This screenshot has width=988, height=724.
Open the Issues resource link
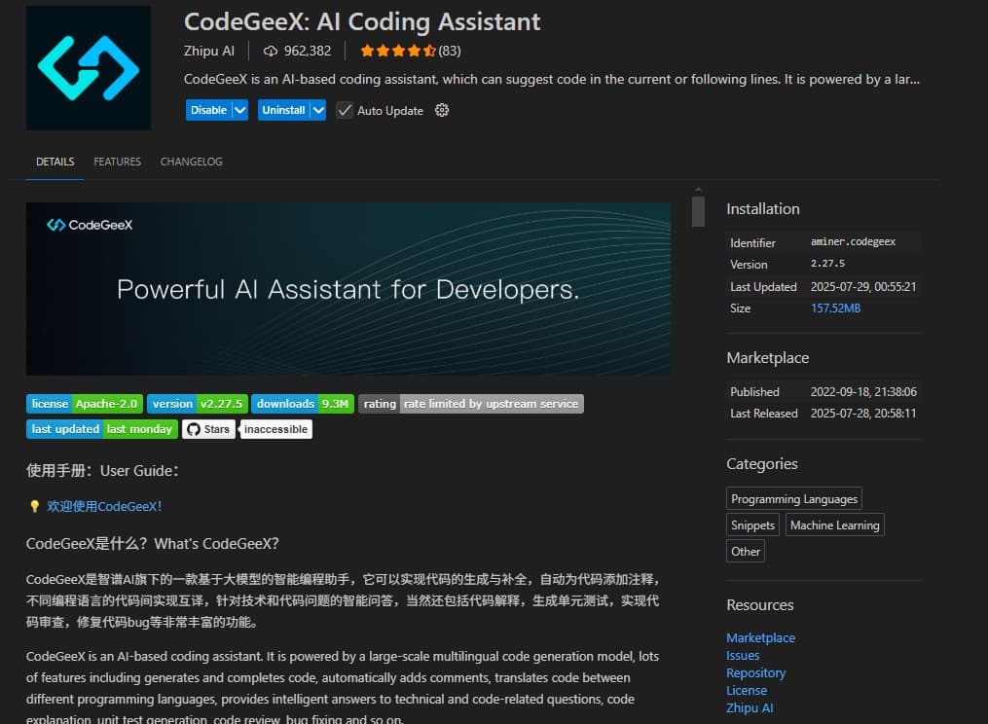point(743,655)
